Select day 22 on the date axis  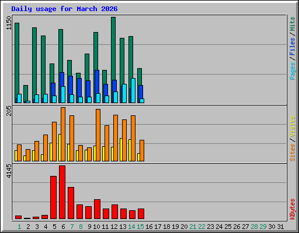[x=201, y=227]
